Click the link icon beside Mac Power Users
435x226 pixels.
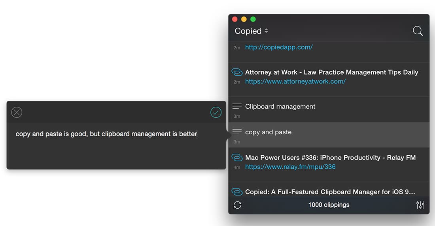[237, 158]
